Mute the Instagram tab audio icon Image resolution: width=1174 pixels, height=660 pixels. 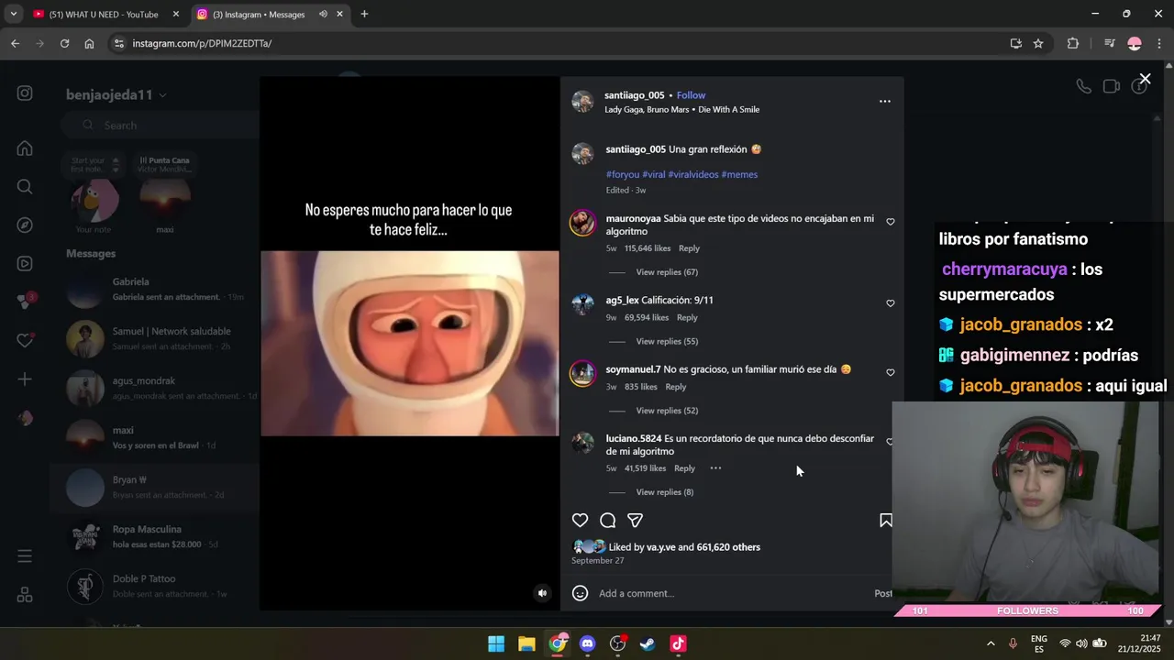point(324,15)
